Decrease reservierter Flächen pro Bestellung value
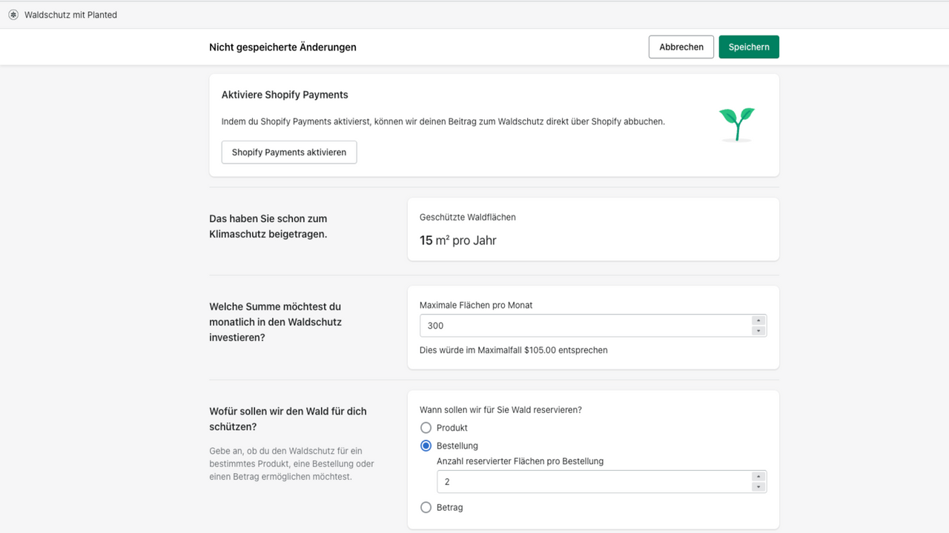 758,487
